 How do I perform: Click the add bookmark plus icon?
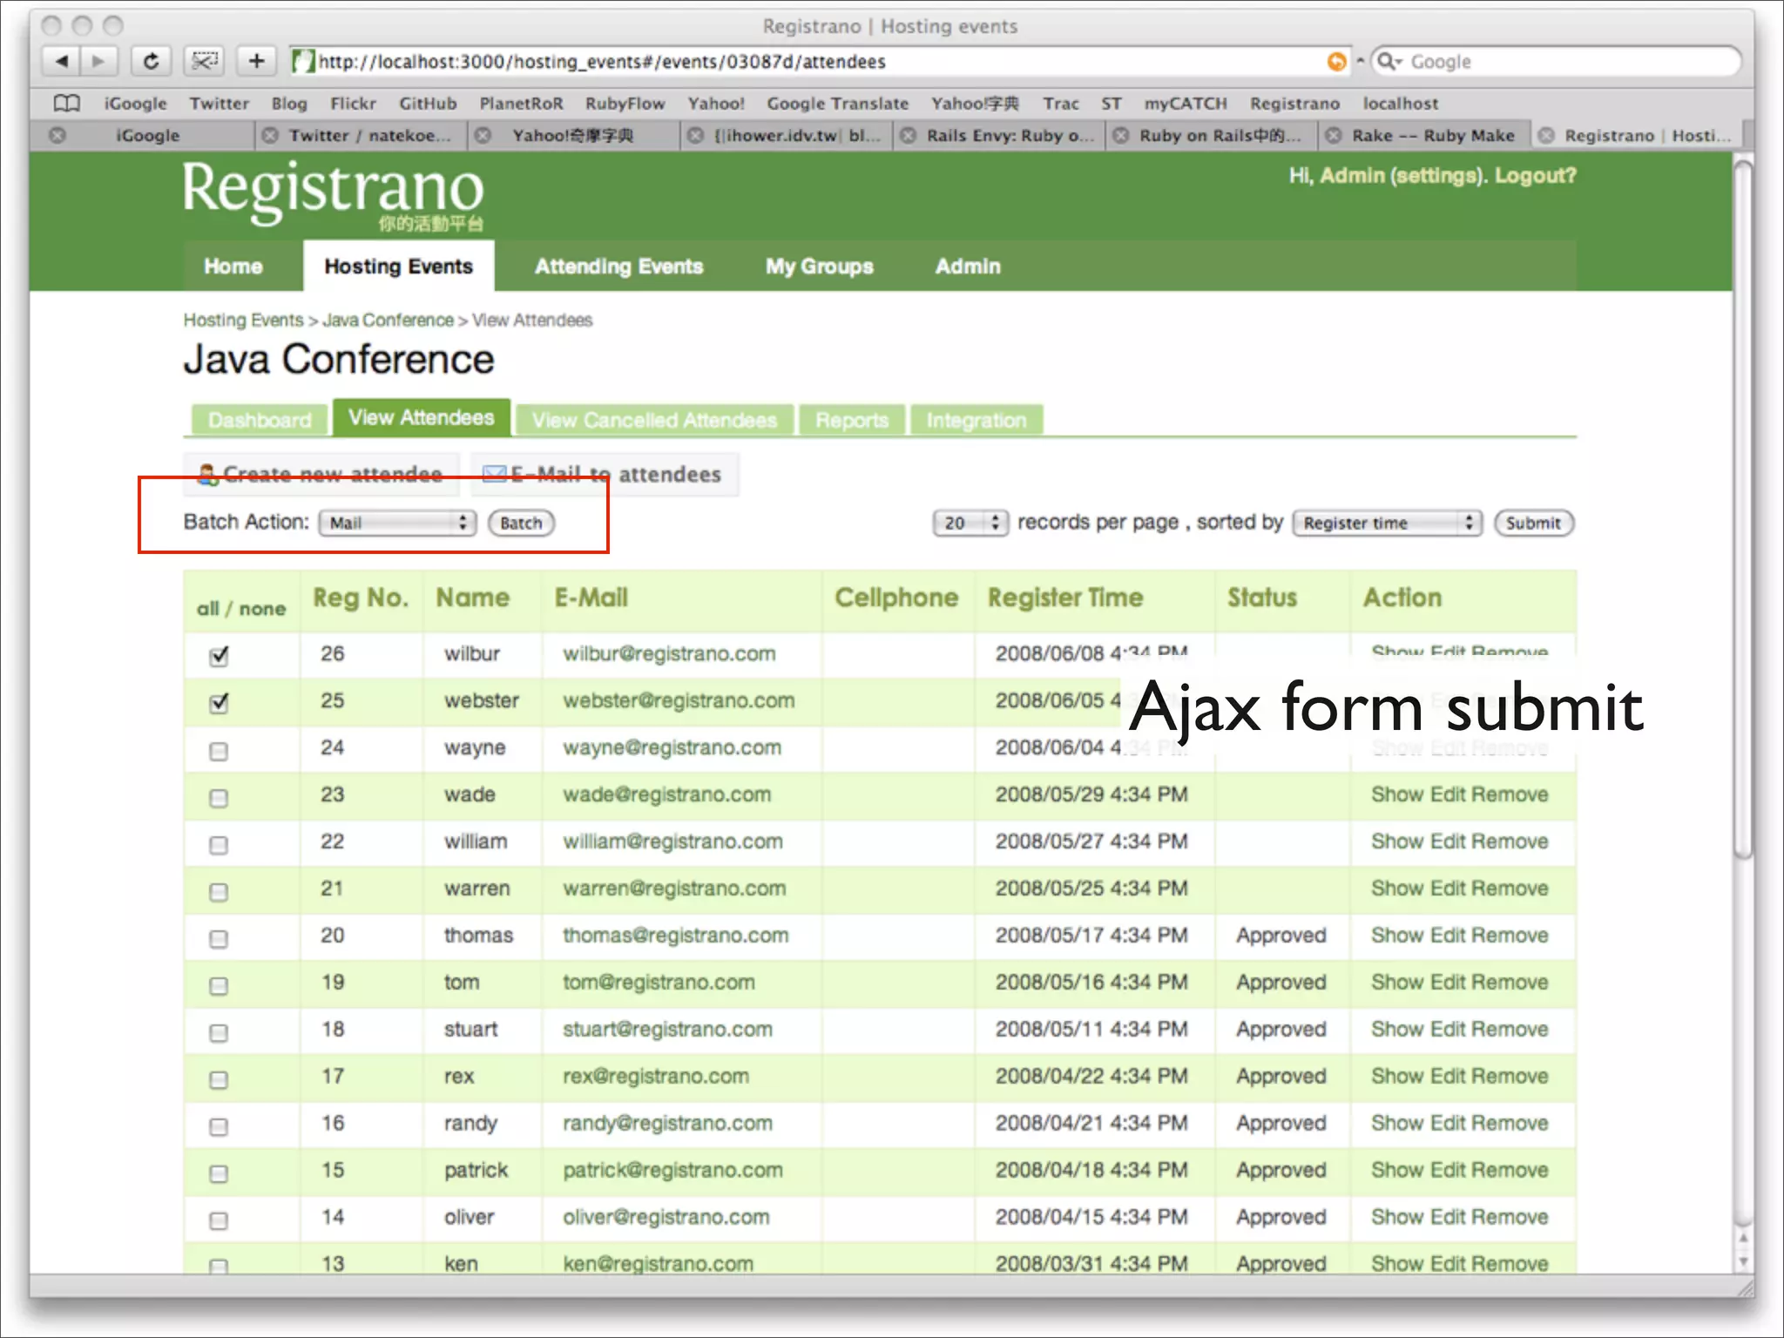pyautogui.click(x=256, y=61)
